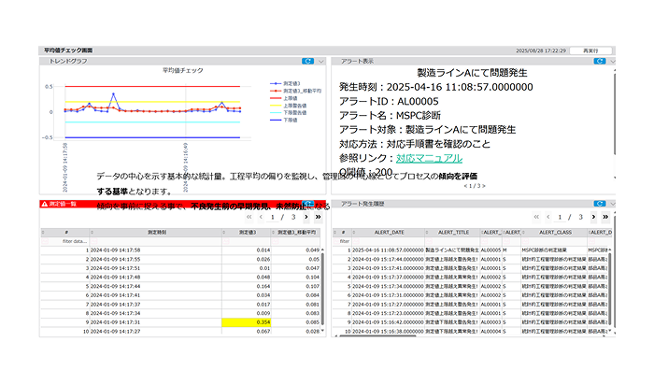Click the 再実行 button
The height and width of the screenshot is (385, 654).
coord(590,50)
